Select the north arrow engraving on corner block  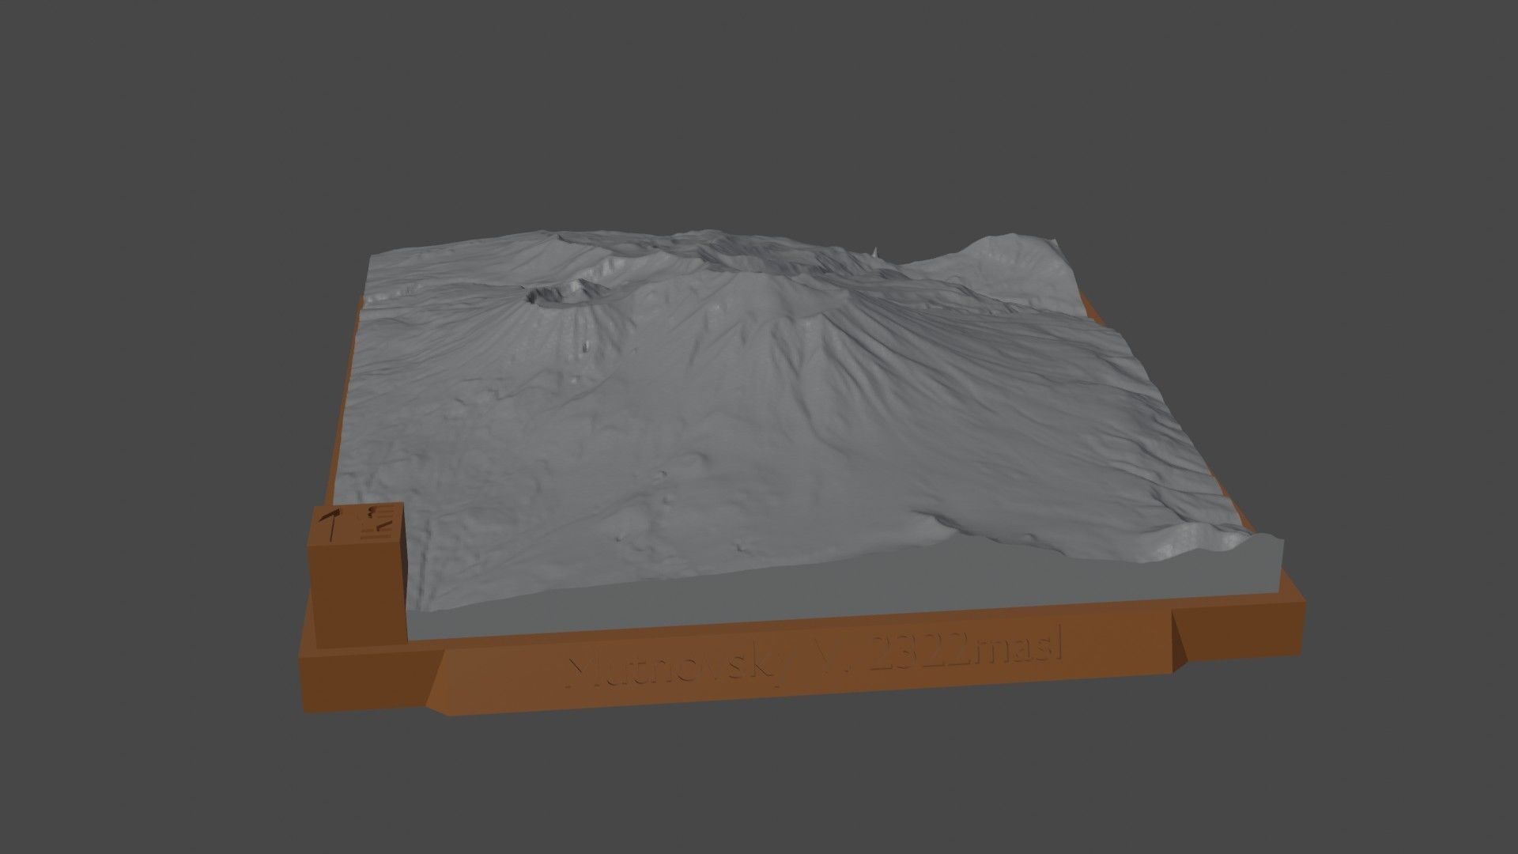[332, 526]
